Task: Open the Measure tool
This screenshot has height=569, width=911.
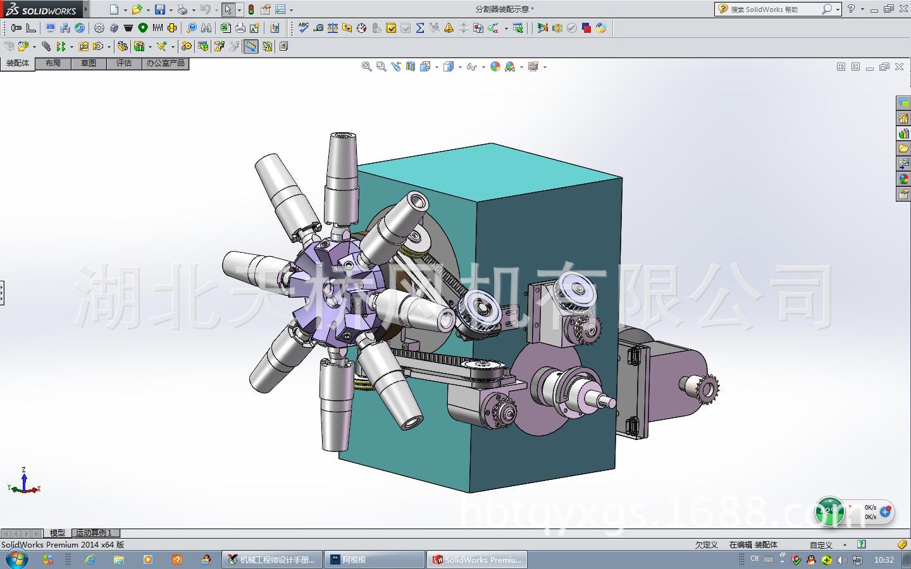Action: point(318,28)
